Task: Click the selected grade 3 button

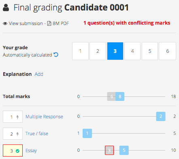Action: (x=115, y=51)
